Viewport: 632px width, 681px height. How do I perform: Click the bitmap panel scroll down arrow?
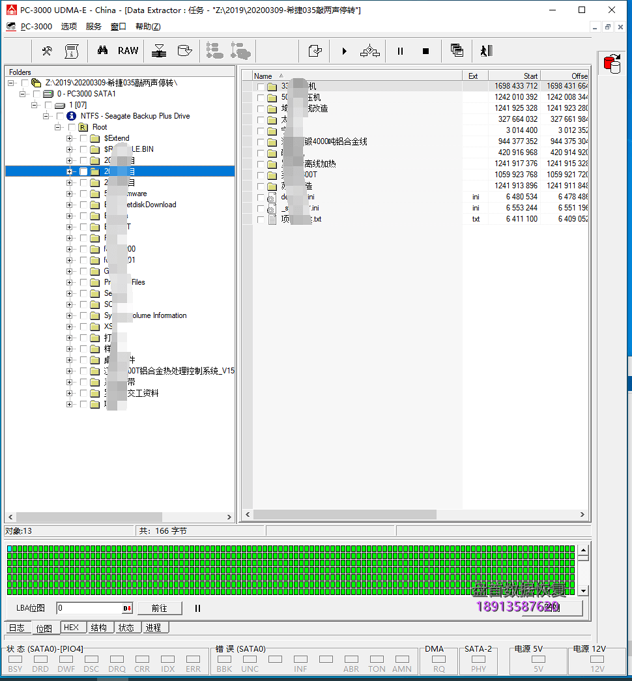[583, 590]
